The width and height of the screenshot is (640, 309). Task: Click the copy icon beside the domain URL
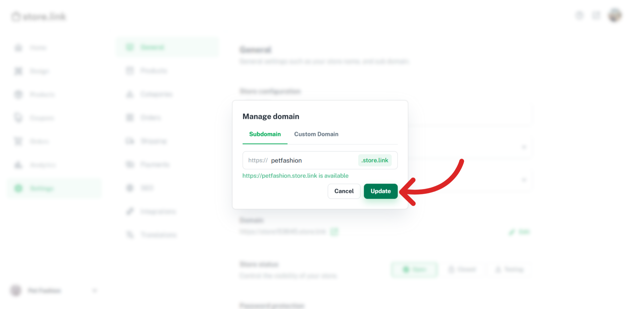[x=334, y=231]
